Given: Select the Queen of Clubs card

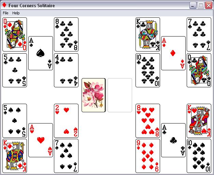Looking at the screenshot, I should (x=199, y=70).
